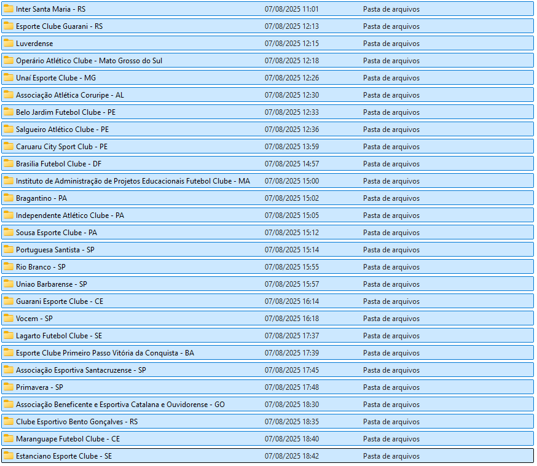Select folder name Inter Santa Maria - RS
Image resolution: width=537 pixels, height=466 pixels.
click(x=50, y=9)
